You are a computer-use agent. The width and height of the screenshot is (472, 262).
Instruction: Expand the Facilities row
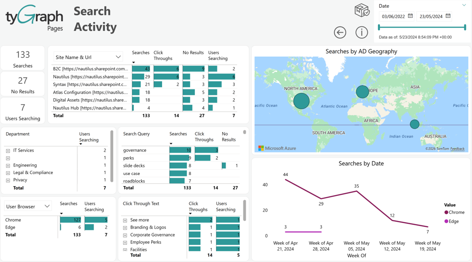pos(125,249)
